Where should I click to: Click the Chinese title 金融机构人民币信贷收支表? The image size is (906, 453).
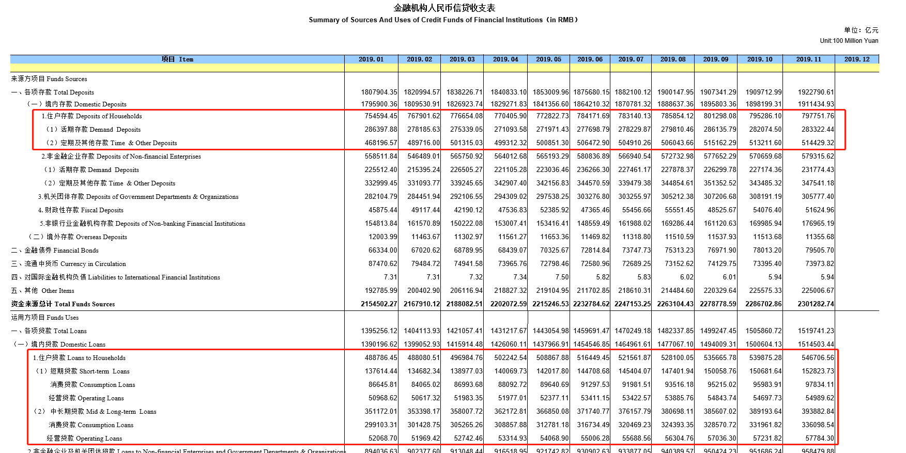[x=444, y=8]
